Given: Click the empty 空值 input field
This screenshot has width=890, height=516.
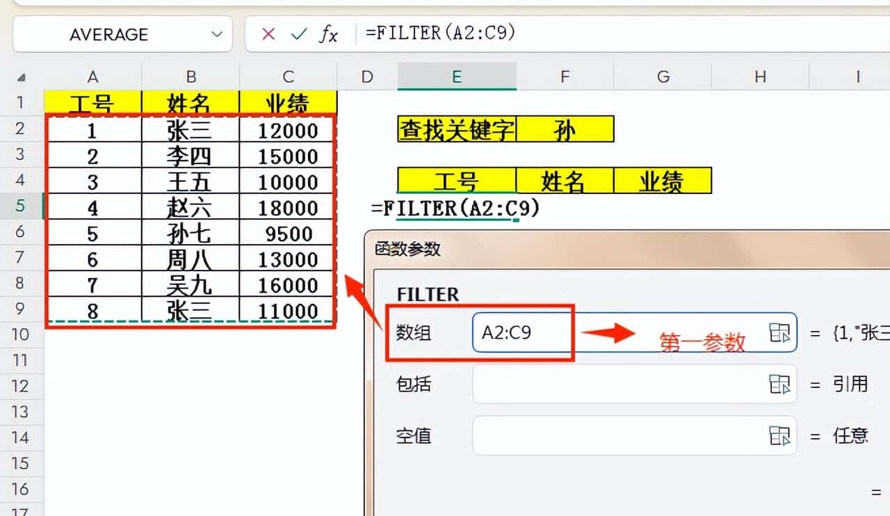Looking at the screenshot, I should coord(626,435).
